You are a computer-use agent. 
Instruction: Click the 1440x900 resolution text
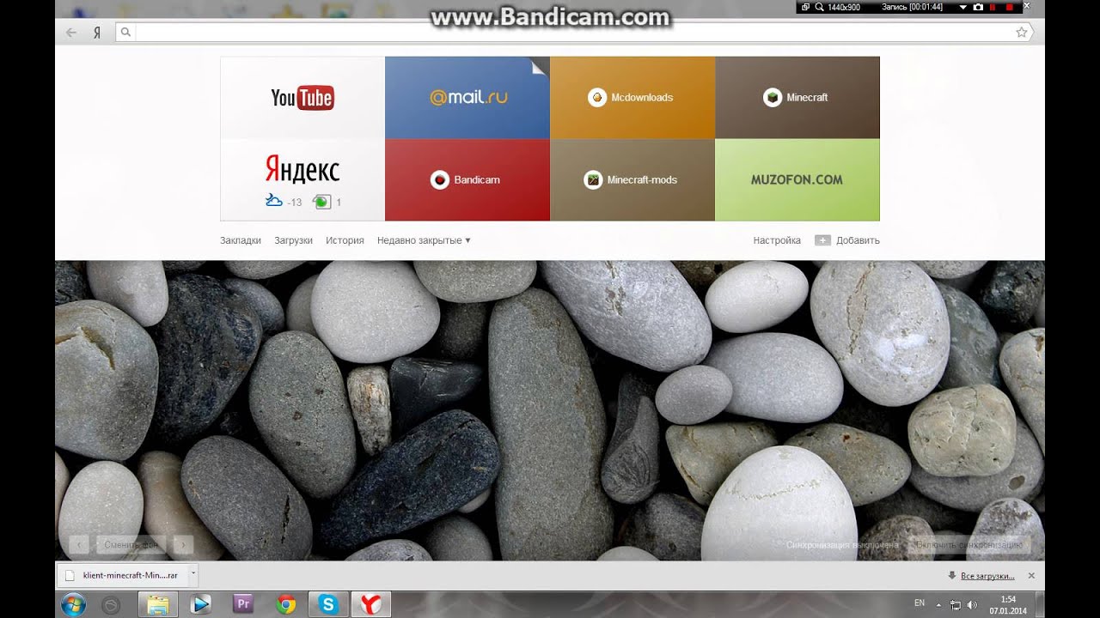843,7
